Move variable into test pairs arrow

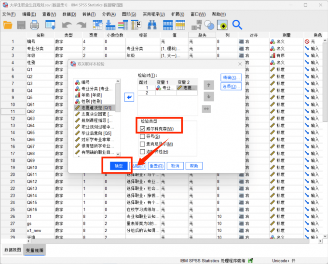tap(129, 97)
